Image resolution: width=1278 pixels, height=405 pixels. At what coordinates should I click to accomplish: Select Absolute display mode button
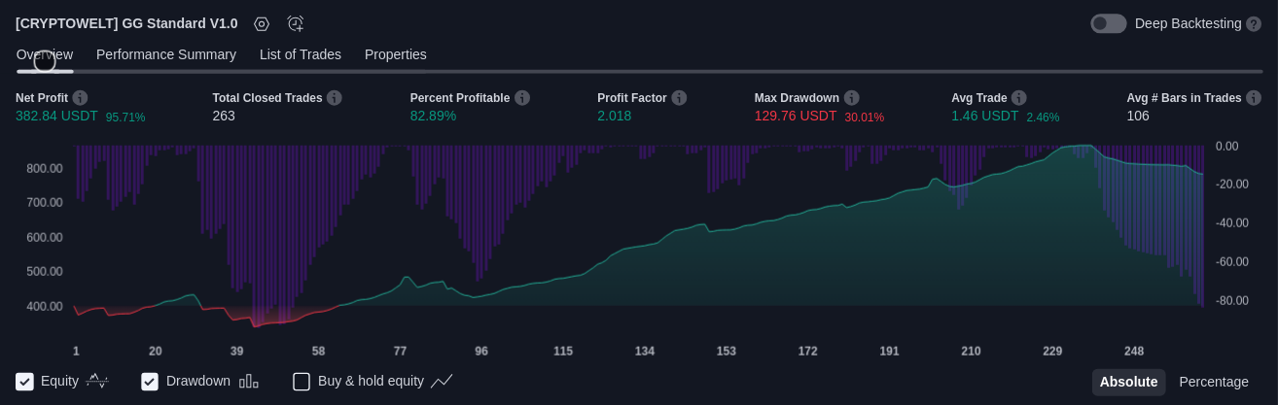click(1128, 382)
